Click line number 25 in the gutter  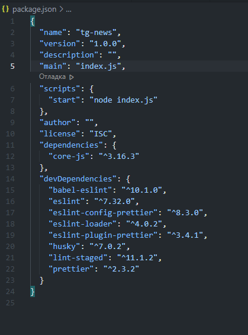click(x=10, y=303)
